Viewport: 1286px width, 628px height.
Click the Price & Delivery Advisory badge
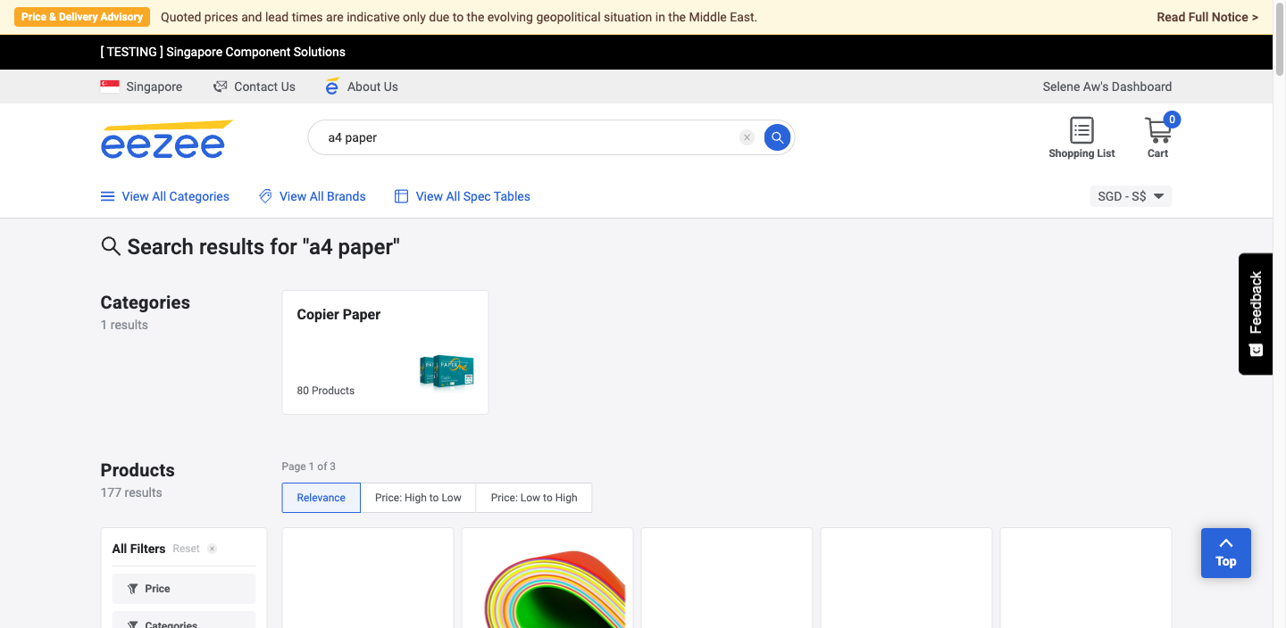82,17
